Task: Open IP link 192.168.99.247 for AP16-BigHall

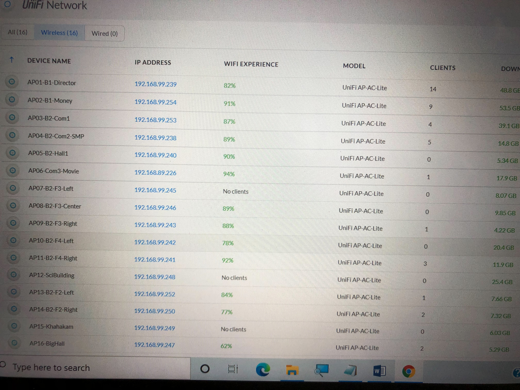Action: (x=154, y=345)
